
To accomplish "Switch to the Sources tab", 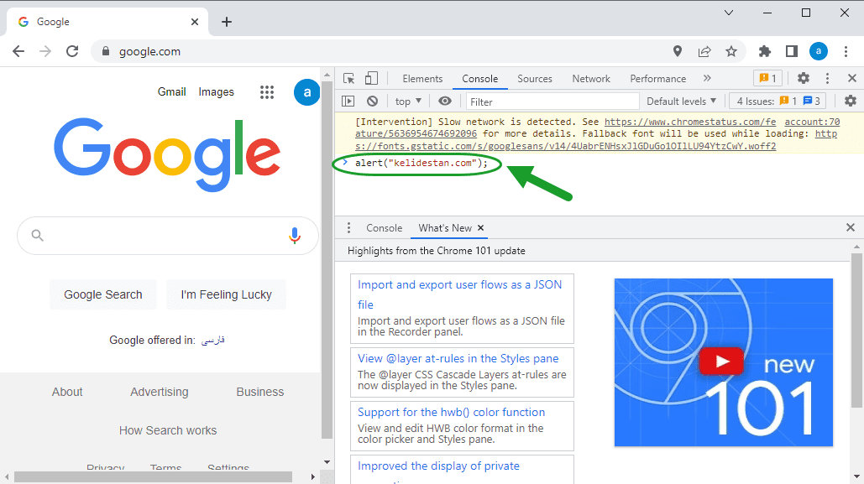I will pyautogui.click(x=535, y=79).
